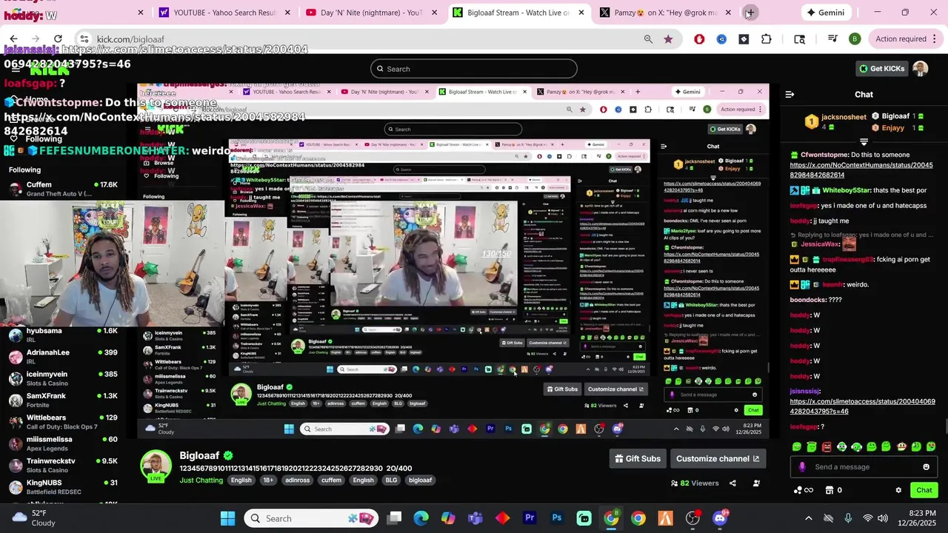Viewport: 948px width, 533px height.
Task: Open the channel shop icon showing 0
Action: tap(834, 490)
